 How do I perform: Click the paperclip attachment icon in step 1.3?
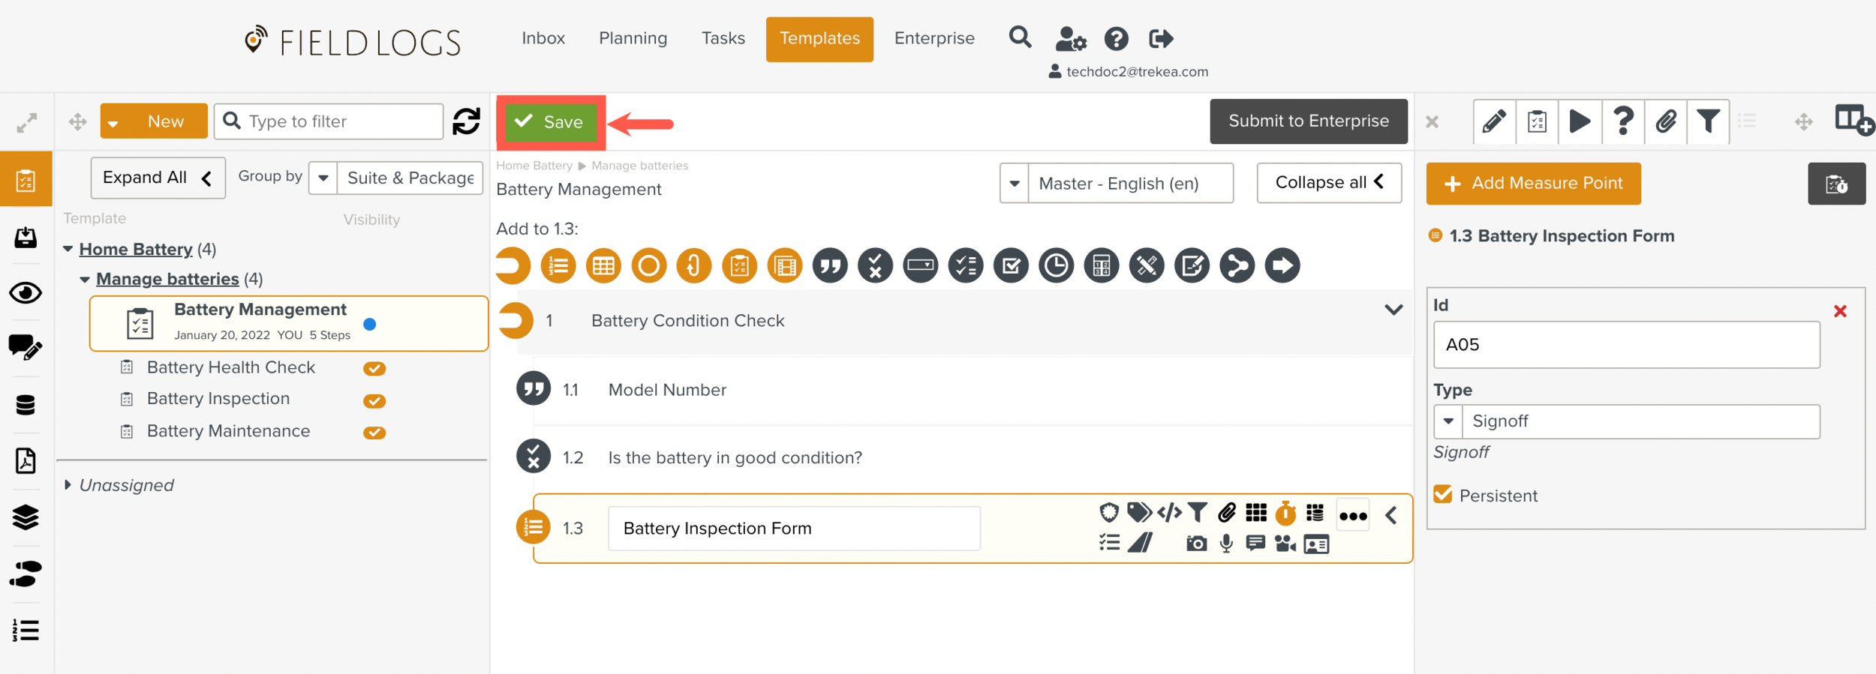tap(1226, 513)
